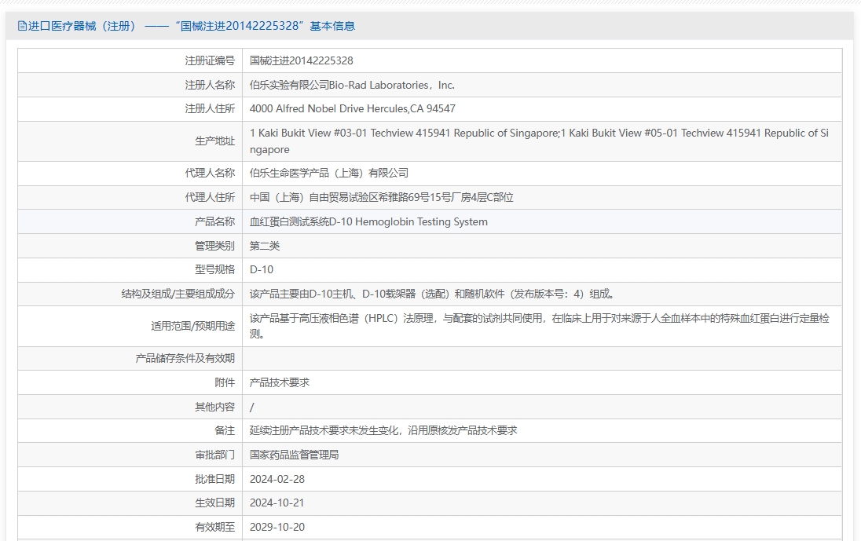861x541 pixels.
Task: Click the expiry date 2029-10-20
Action: 277,527
